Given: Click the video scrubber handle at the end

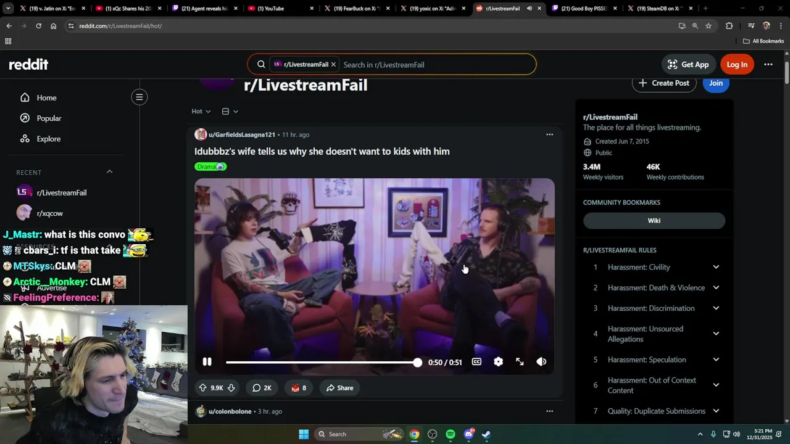Looking at the screenshot, I should tap(418, 363).
